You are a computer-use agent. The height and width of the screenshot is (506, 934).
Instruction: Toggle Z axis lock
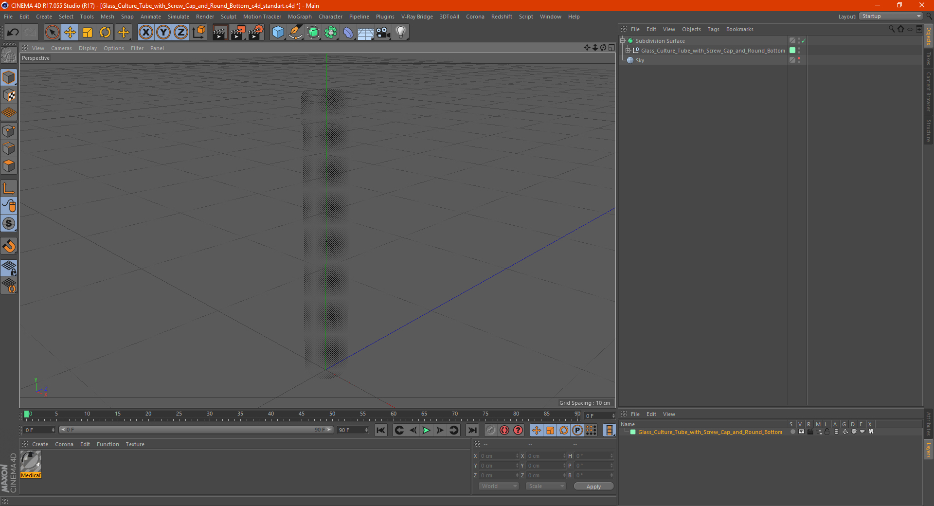tap(181, 33)
